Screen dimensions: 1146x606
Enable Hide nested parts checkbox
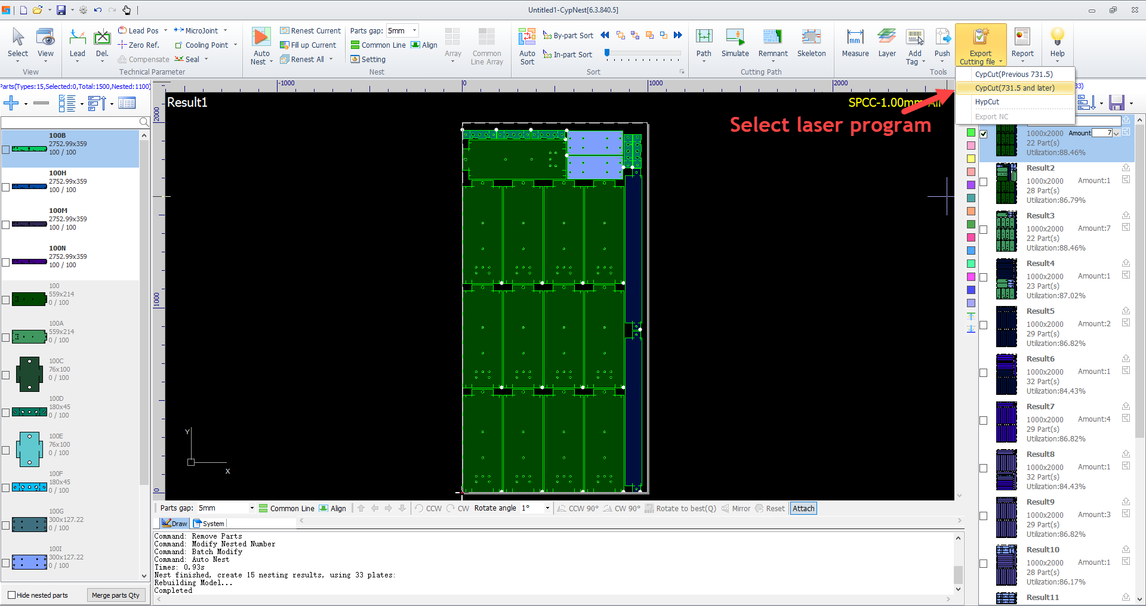pos(11,595)
